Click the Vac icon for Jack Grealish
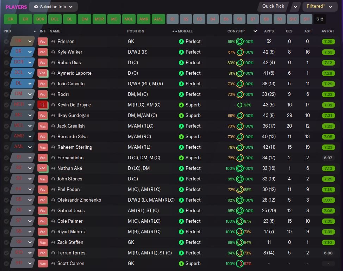This screenshot has width=343, height=271. click(43, 126)
